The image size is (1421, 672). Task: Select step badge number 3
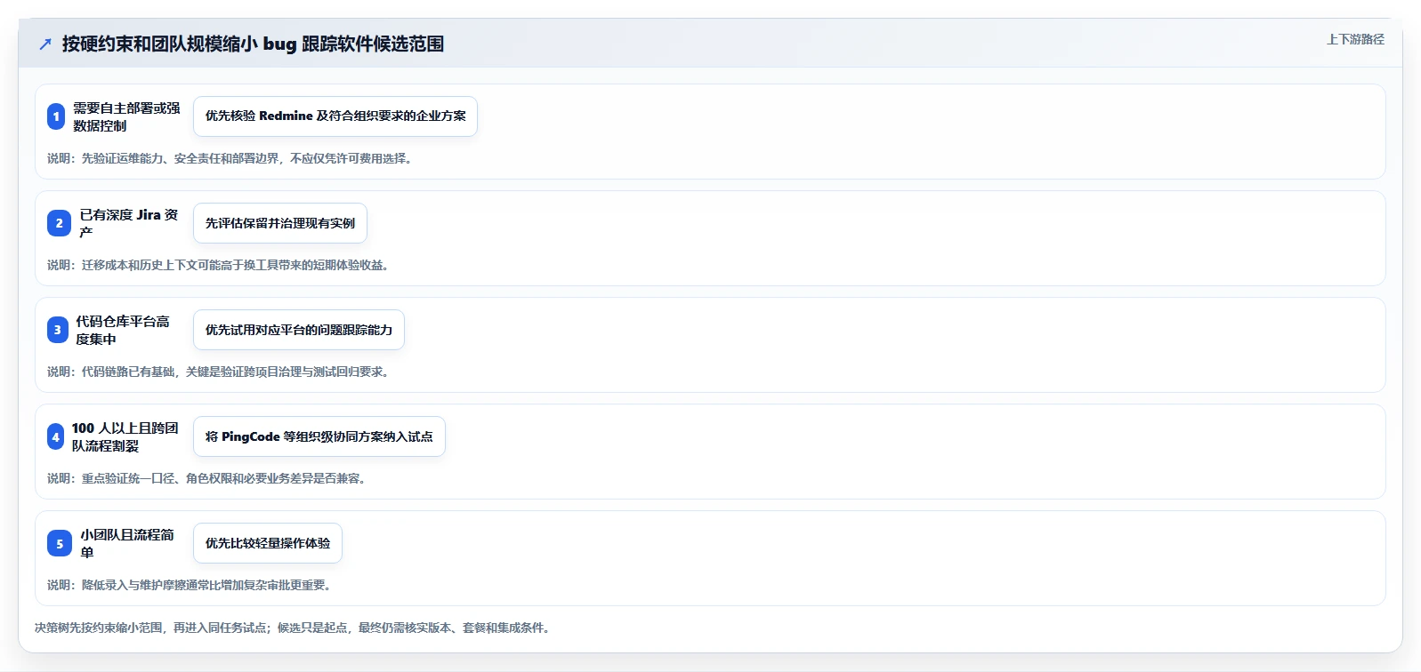pos(58,330)
